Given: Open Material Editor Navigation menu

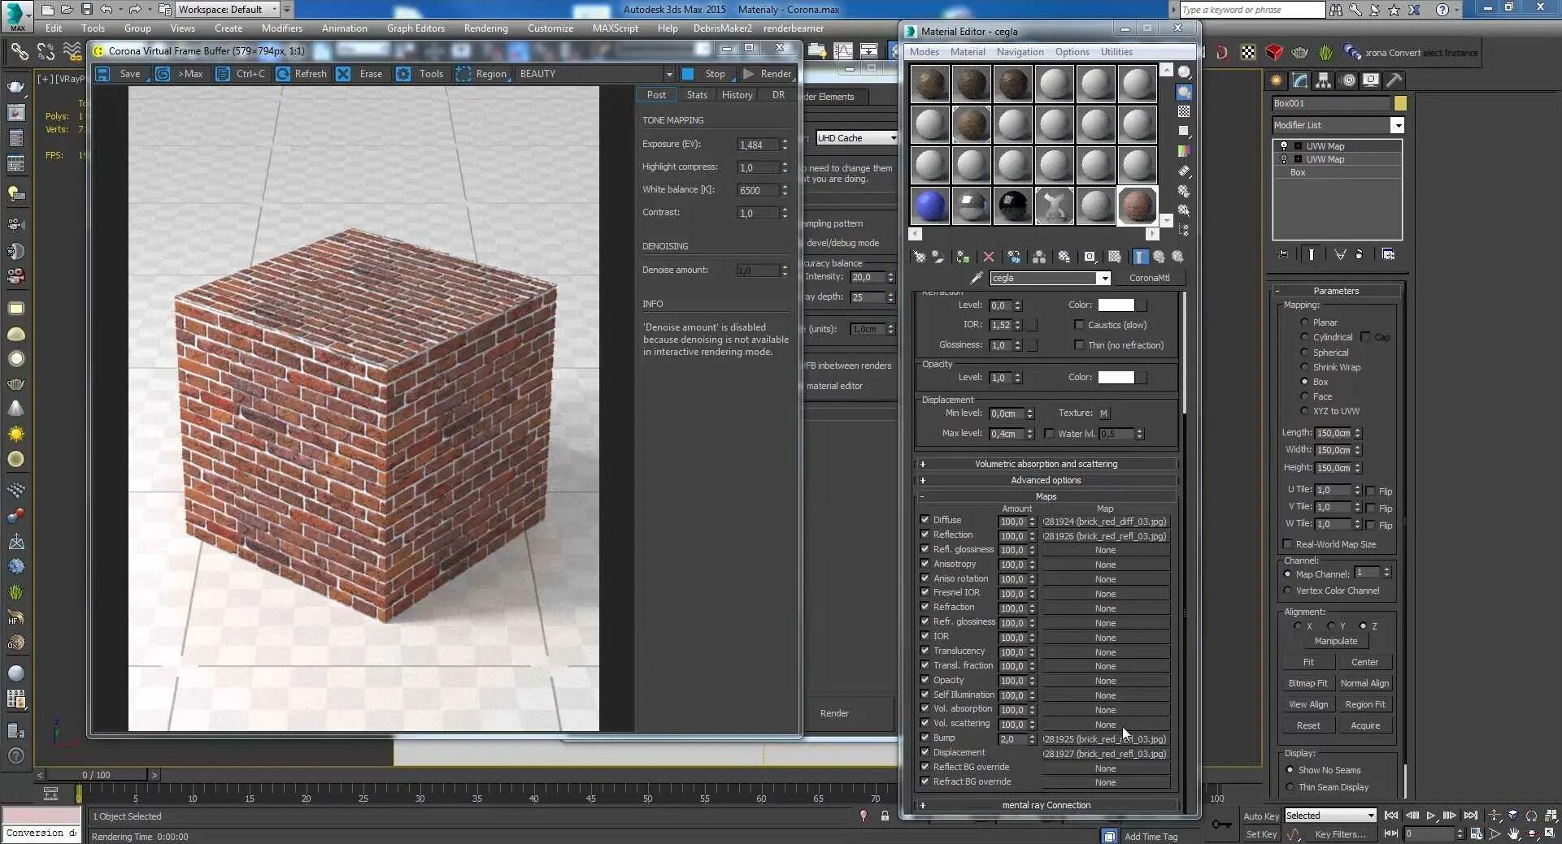Looking at the screenshot, I should point(1020,52).
